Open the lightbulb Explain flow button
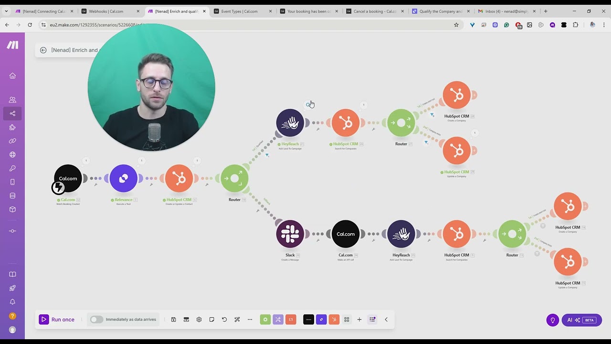This screenshot has width=611, height=344. pos(553,320)
